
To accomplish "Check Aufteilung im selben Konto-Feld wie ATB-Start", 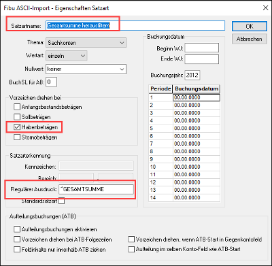I will point(131,250).
